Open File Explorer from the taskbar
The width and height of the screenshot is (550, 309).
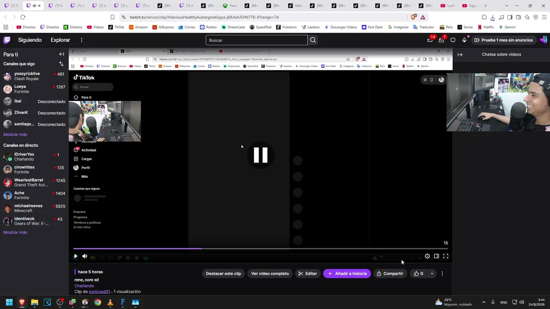pyautogui.click(x=34, y=302)
